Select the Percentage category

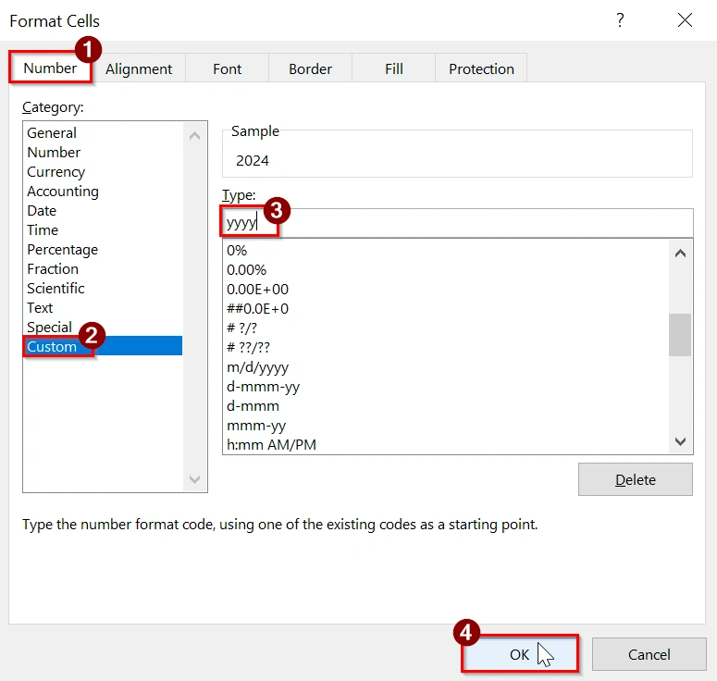click(62, 250)
